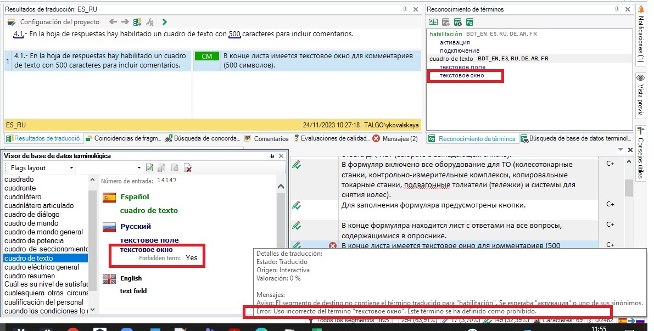The image size is (654, 331).
Task: Switch to Resultados de traducció... tab
Action: [44, 138]
